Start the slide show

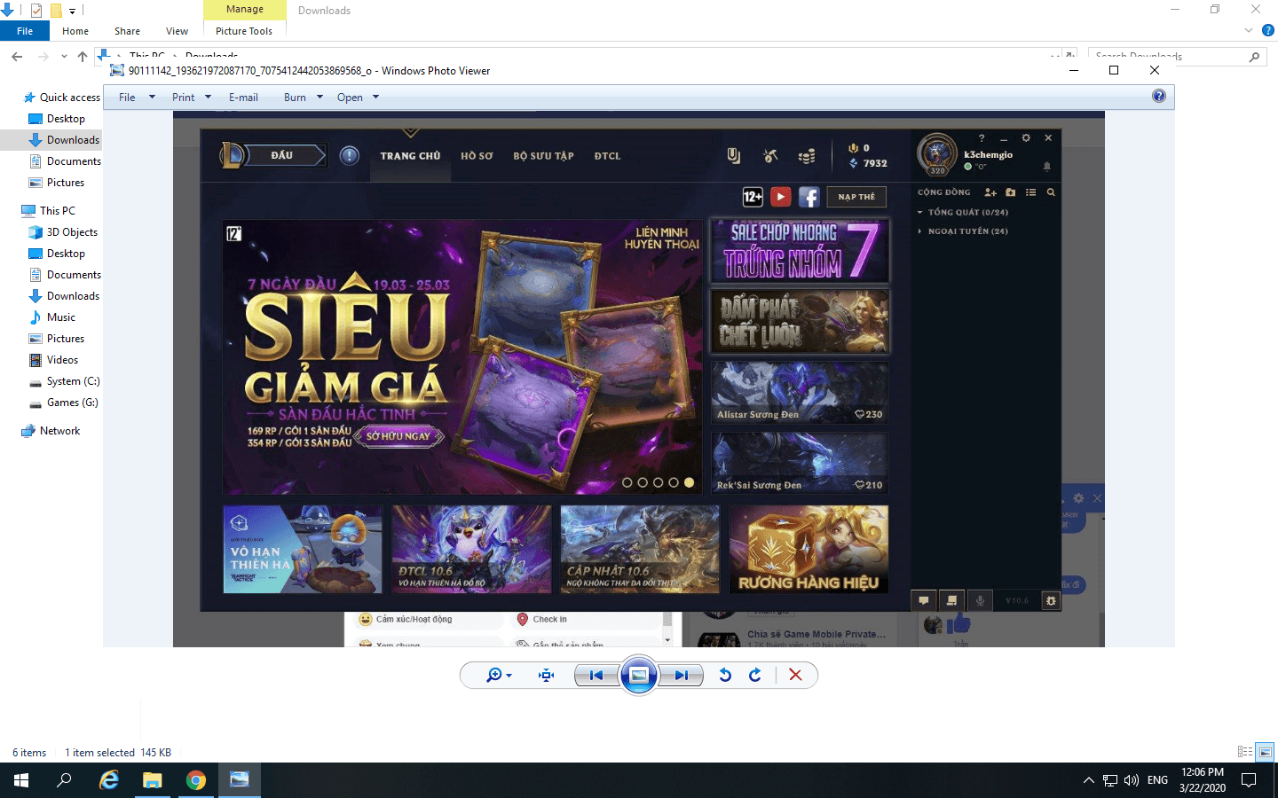(x=639, y=675)
